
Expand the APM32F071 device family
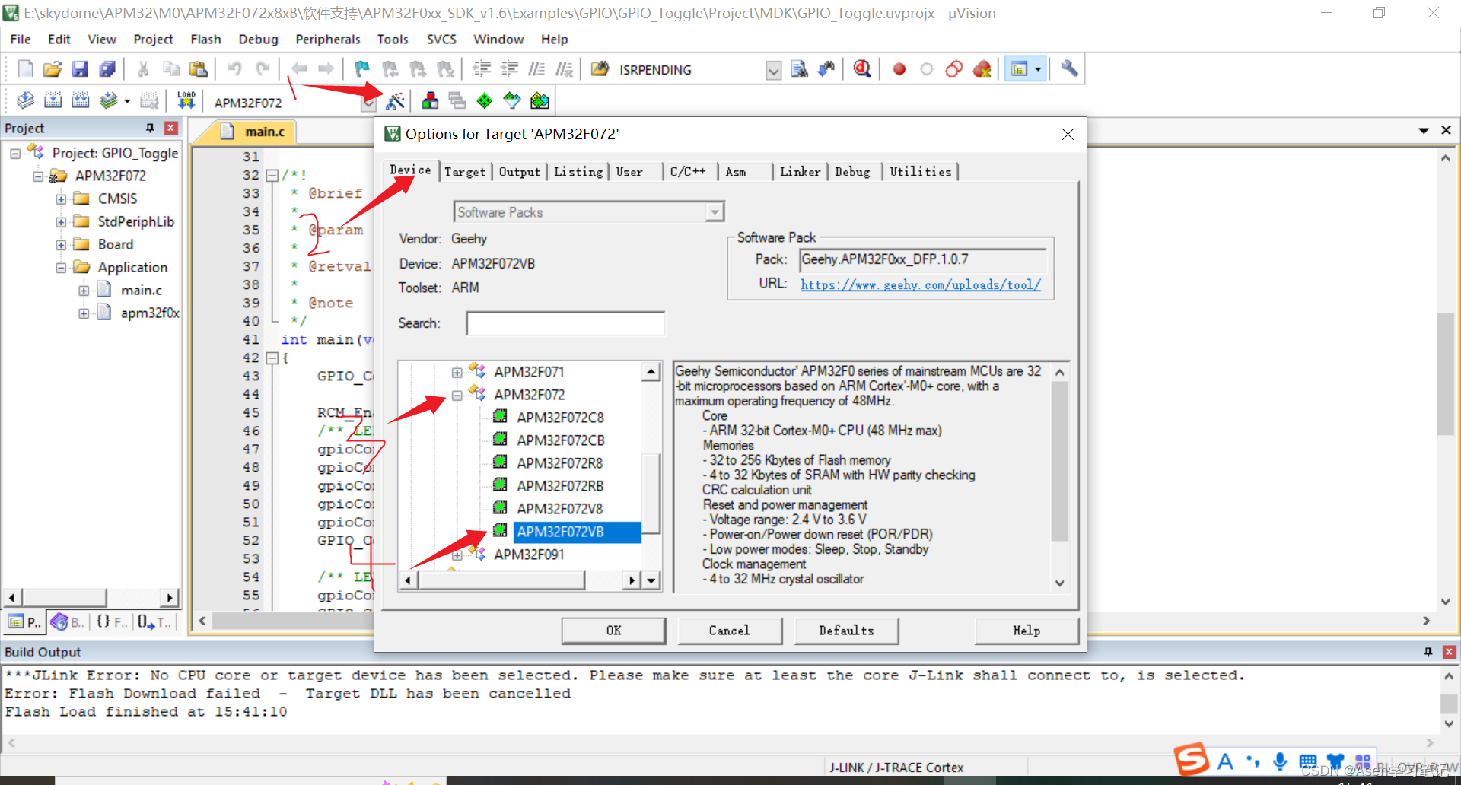457,372
